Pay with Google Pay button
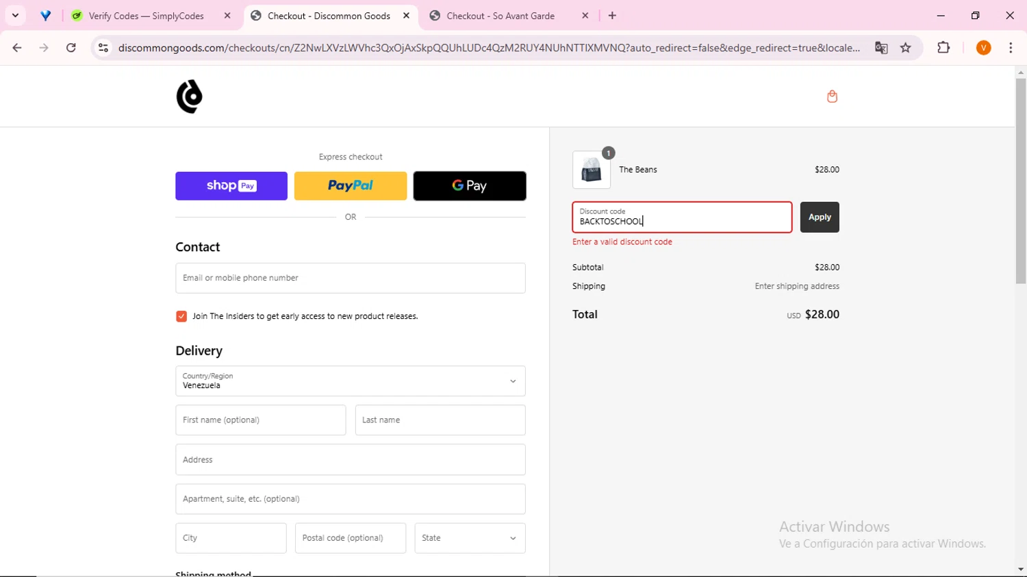The width and height of the screenshot is (1027, 577). pyautogui.click(x=470, y=186)
